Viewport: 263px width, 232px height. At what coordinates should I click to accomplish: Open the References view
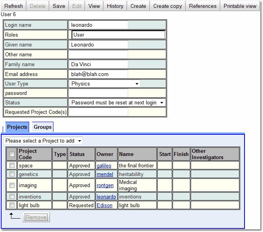[202, 6]
